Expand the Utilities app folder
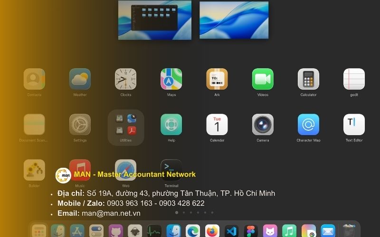The image size is (380, 237). click(x=125, y=126)
